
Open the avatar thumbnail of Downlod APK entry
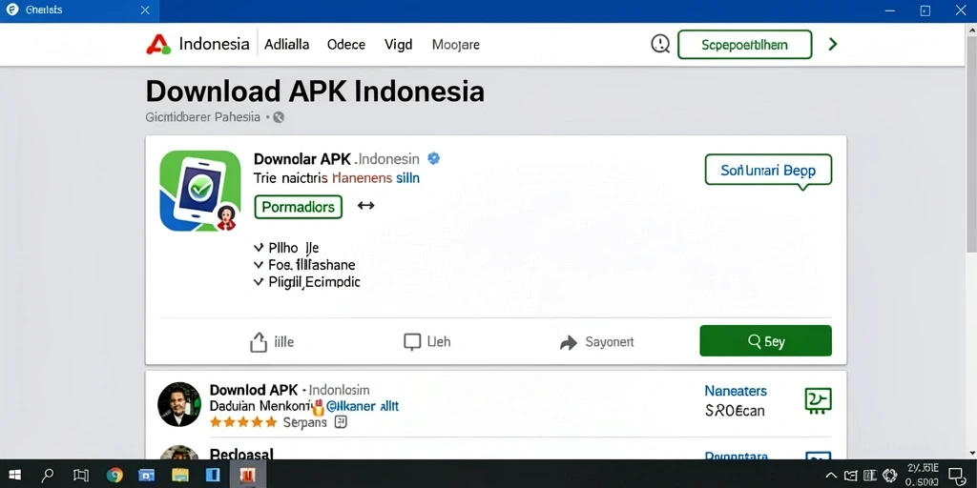point(179,404)
